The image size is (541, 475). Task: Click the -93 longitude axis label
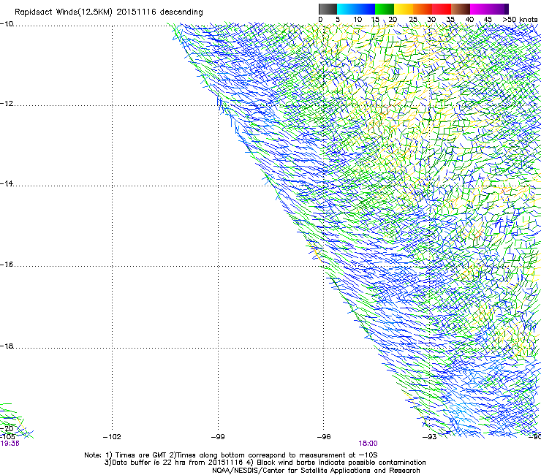pyautogui.click(x=430, y=437)
